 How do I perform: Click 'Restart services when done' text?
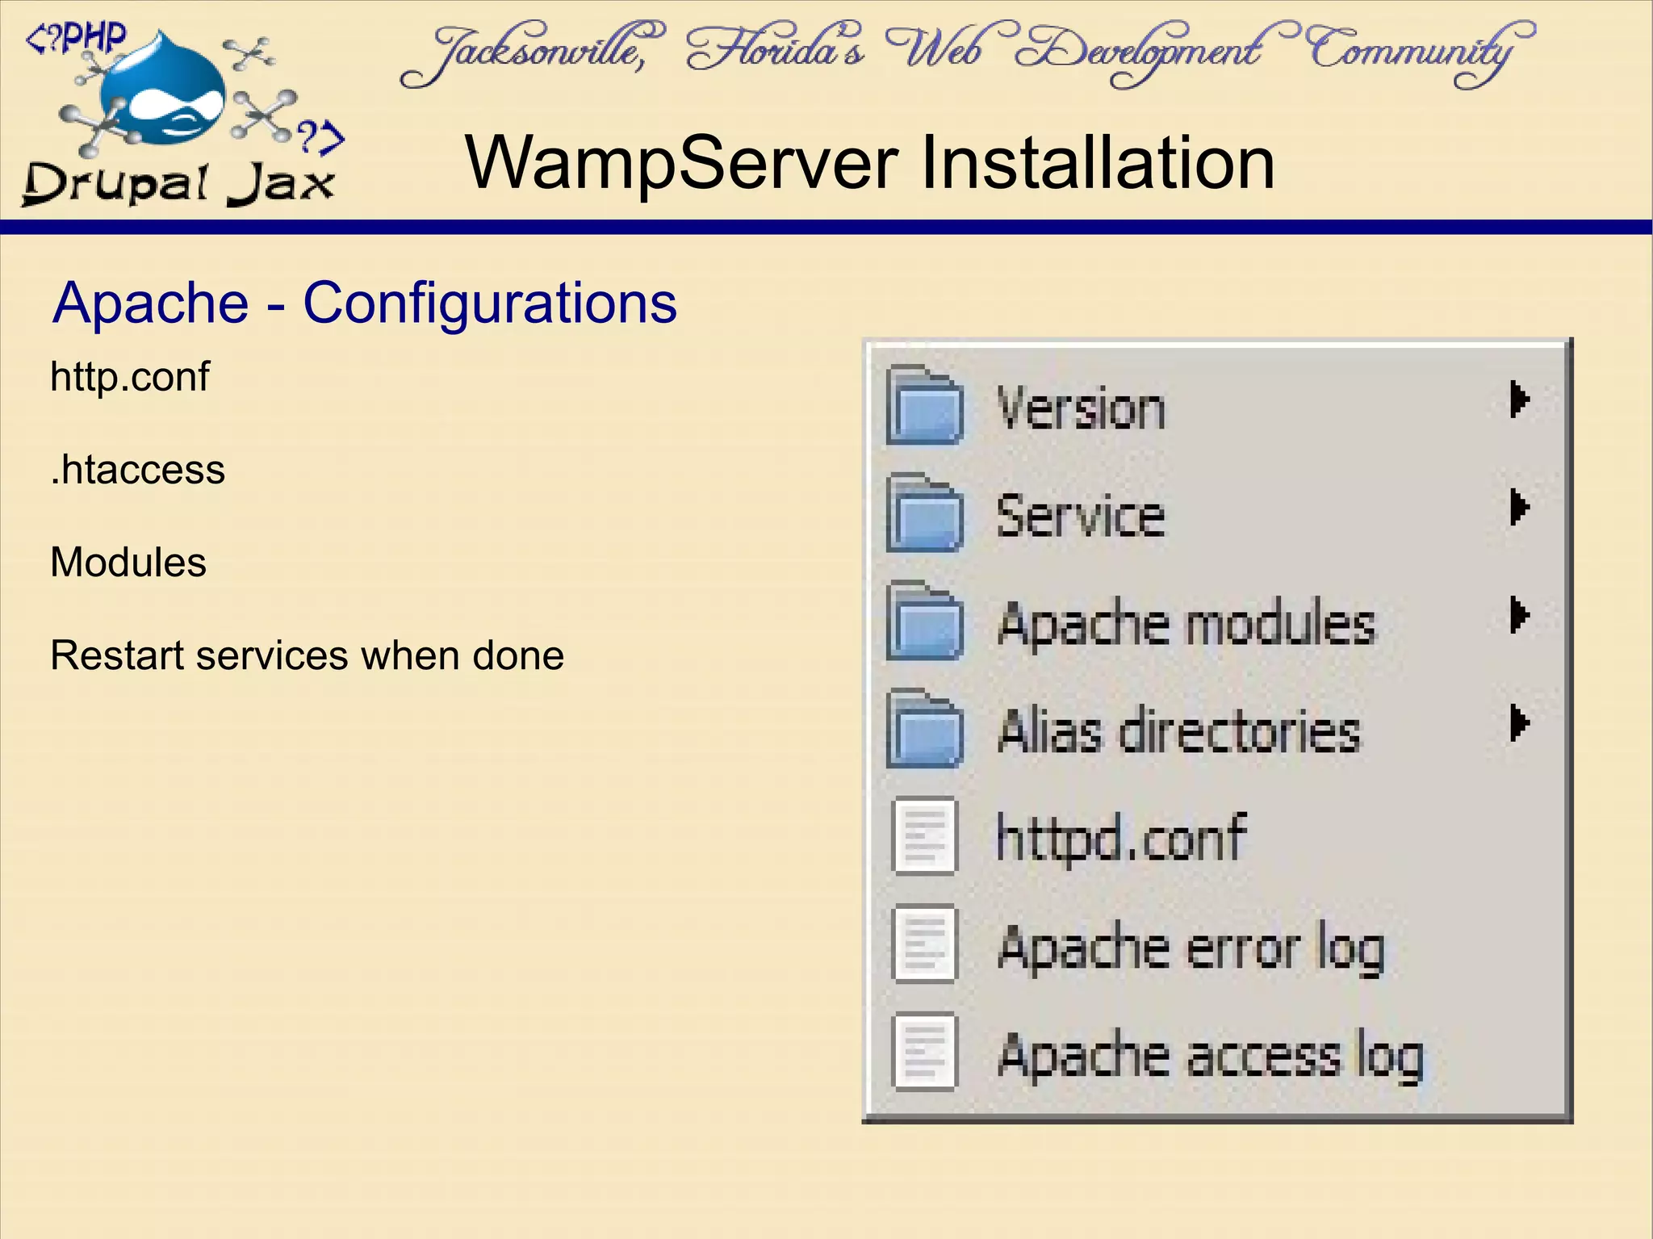point(307,655)
